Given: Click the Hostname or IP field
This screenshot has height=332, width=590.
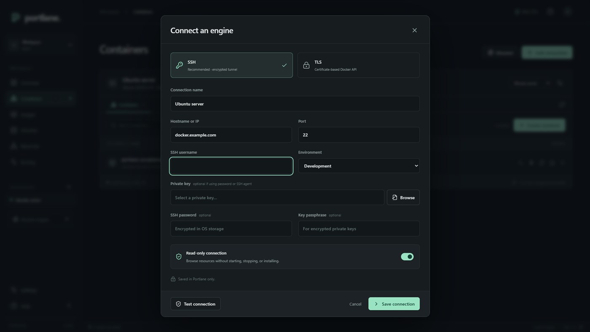Looking at the screenshot, I should point(231,135).
